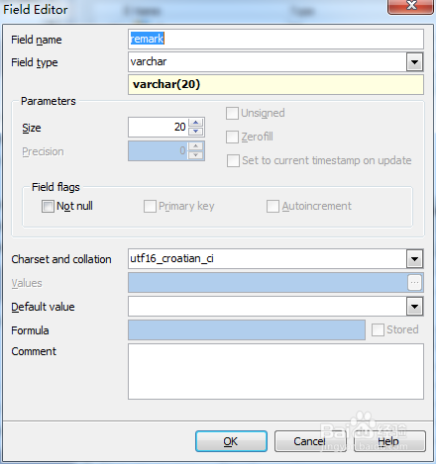
Task: Open the Default value dropdown
Action: tap(414, 307)
